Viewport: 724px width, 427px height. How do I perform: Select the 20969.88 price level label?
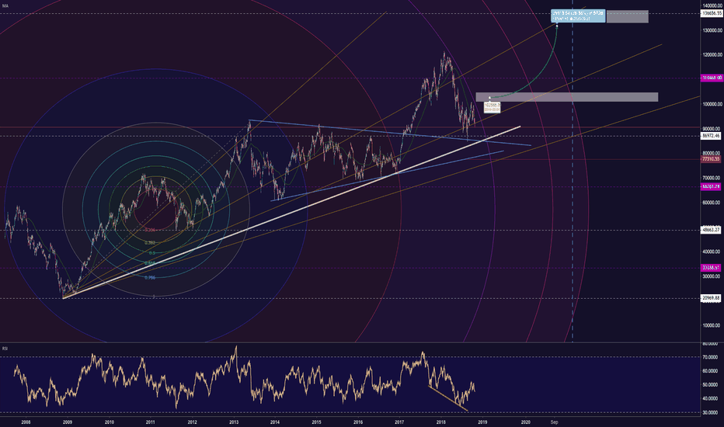pos(711,298)
